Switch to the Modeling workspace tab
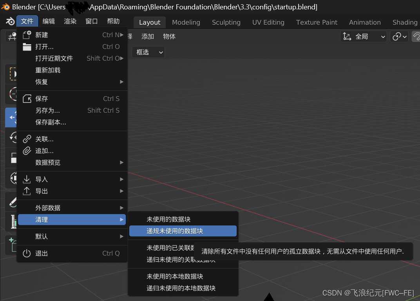Image resolution: width=420 pixels, height=301 pixels. [x=186, y=22]
